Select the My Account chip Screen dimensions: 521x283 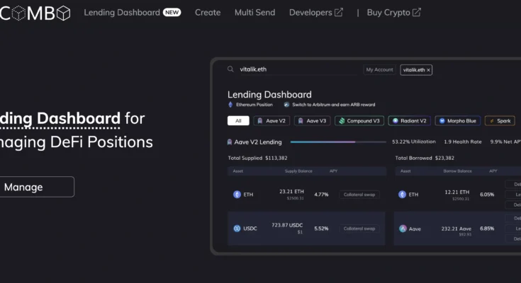[379, 69]
